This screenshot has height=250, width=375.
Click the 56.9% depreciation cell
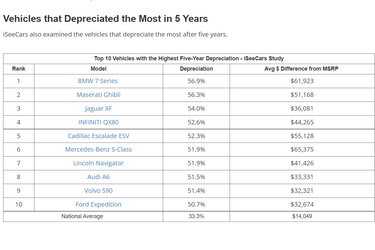[x=196, y=81]
